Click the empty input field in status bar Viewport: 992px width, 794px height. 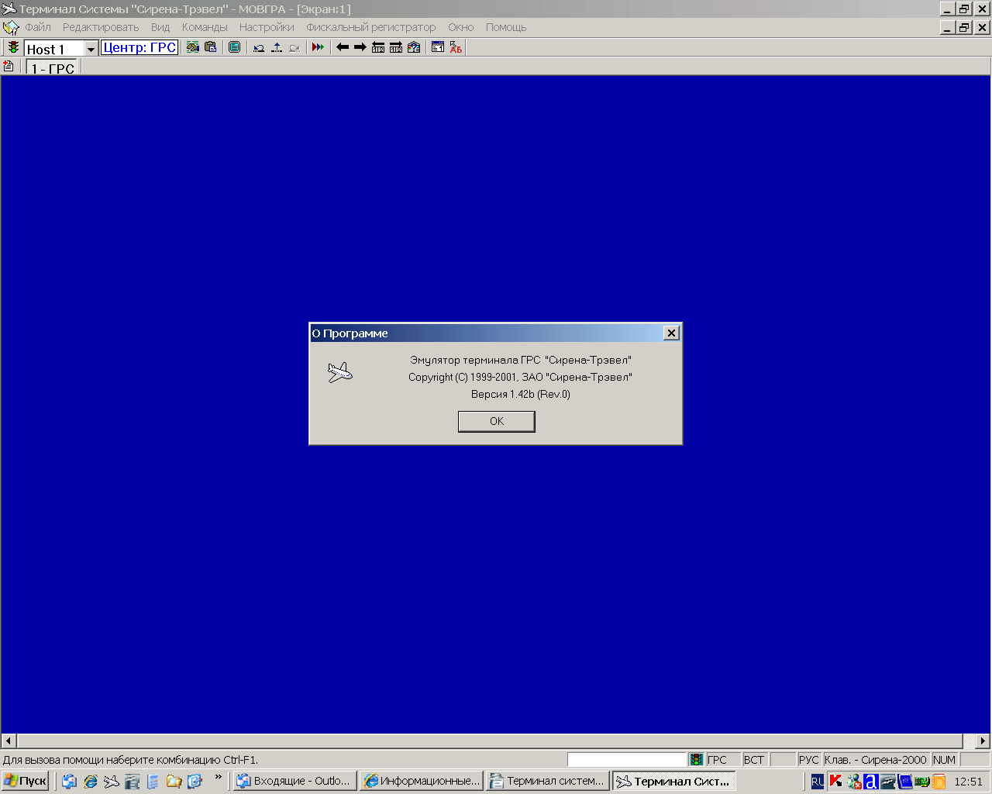[x=627, y=760]
